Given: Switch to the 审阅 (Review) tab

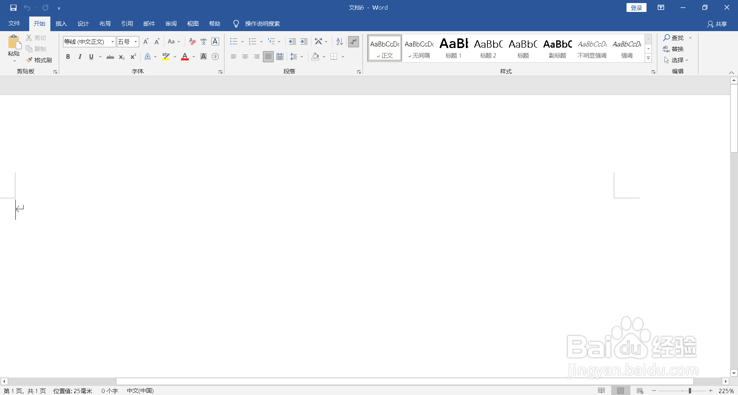Looking at the screenshot, I should 171,24.
